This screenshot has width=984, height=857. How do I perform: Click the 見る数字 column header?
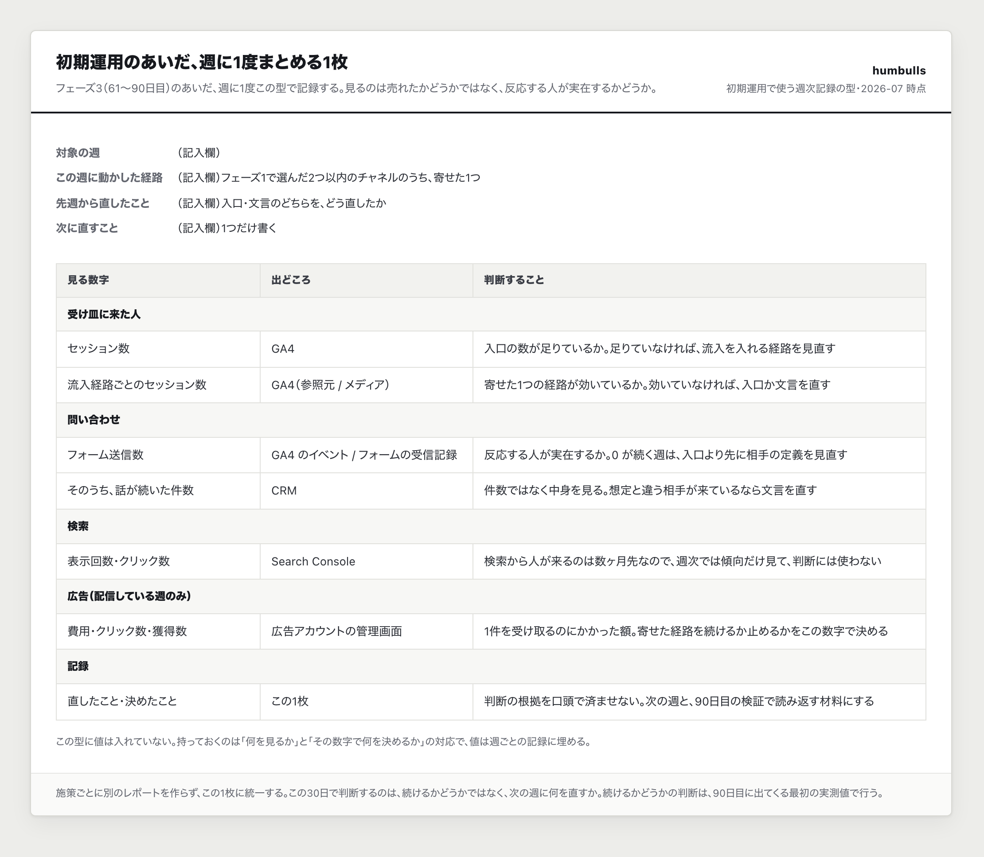158,280
